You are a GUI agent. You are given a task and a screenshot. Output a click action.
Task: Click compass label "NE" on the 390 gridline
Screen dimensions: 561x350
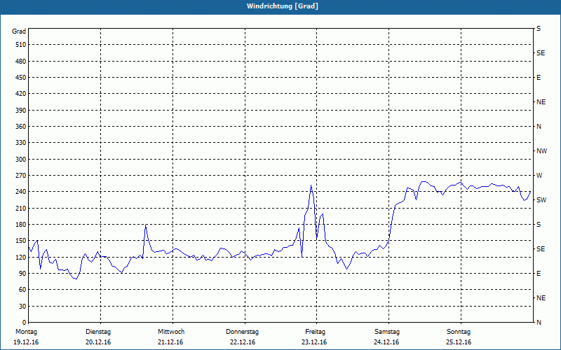pos(541,102)
